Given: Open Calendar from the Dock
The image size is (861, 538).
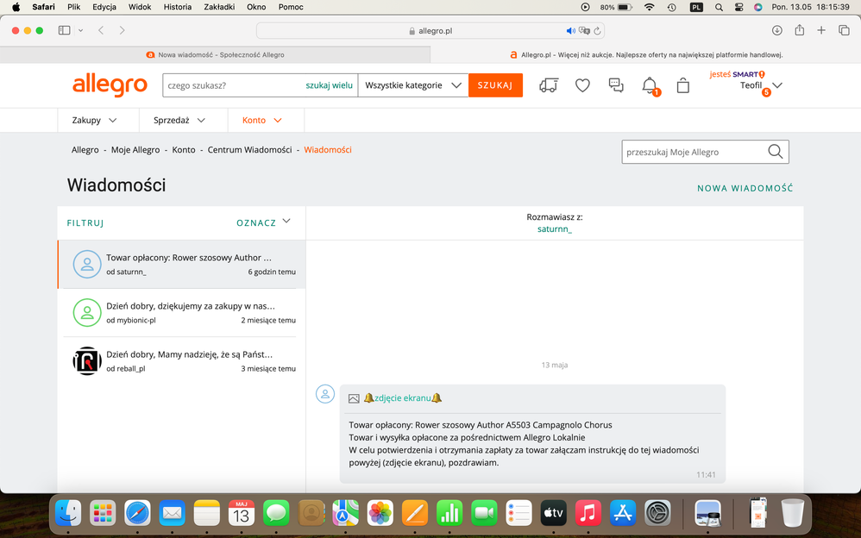Looking at the screenshot, I should (x=242, y=513).
